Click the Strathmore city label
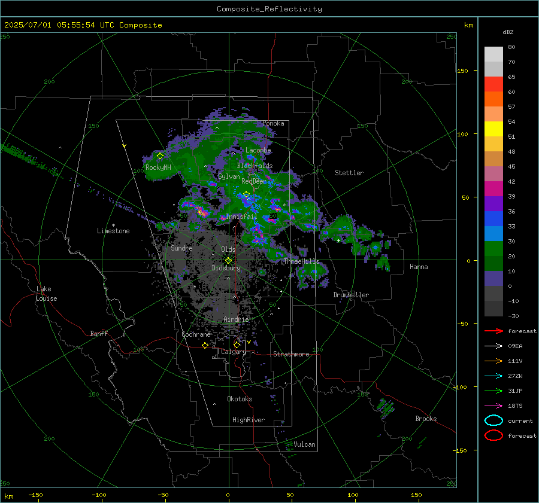The height and width of the screenshot is (503, 539). [291, 354]
